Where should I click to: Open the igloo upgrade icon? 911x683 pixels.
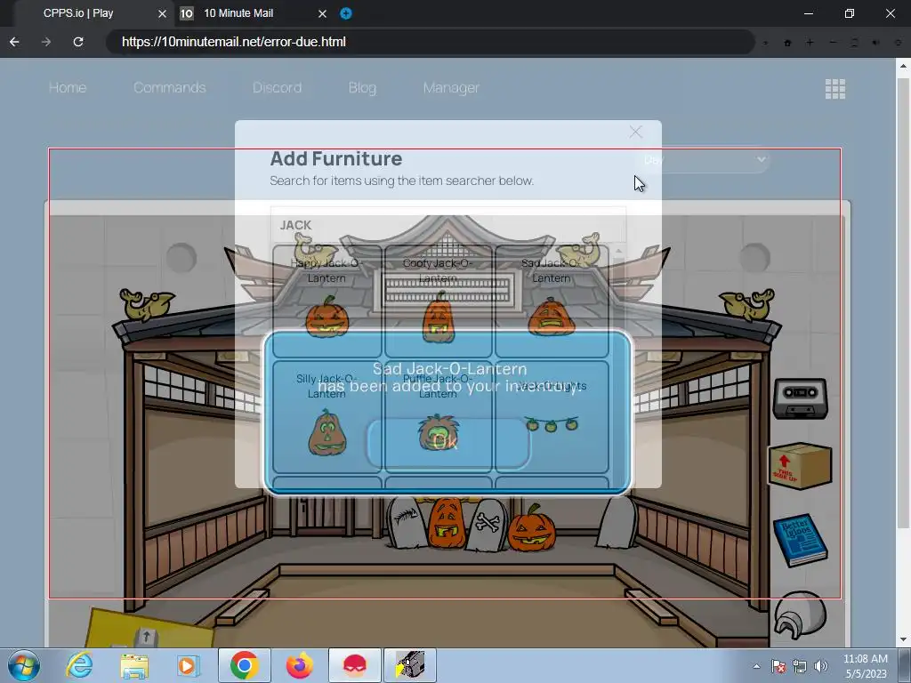[x=800, y=616]
